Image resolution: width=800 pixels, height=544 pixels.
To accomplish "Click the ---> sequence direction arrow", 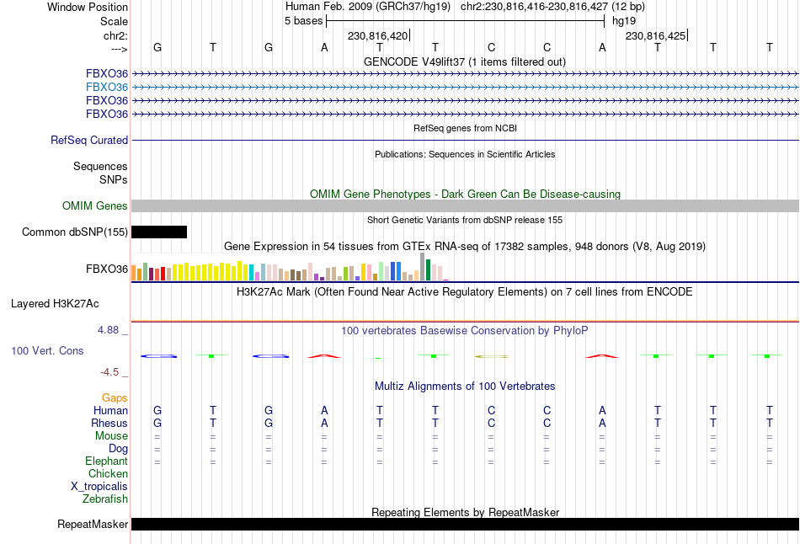I will (119, 50).
